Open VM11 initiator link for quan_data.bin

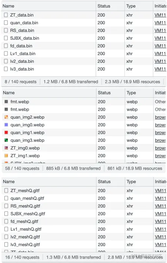(x=160, y=23)
